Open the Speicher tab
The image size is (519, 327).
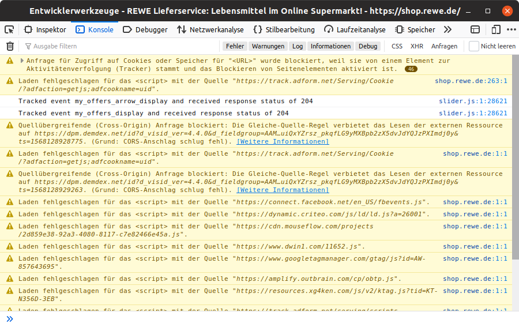point(415,30)
